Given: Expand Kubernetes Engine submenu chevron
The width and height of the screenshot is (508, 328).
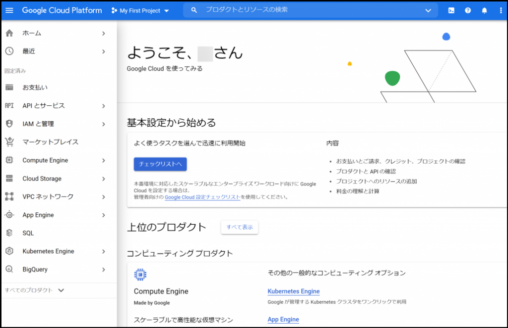Looking at the screenshot, I should point(104,251).
